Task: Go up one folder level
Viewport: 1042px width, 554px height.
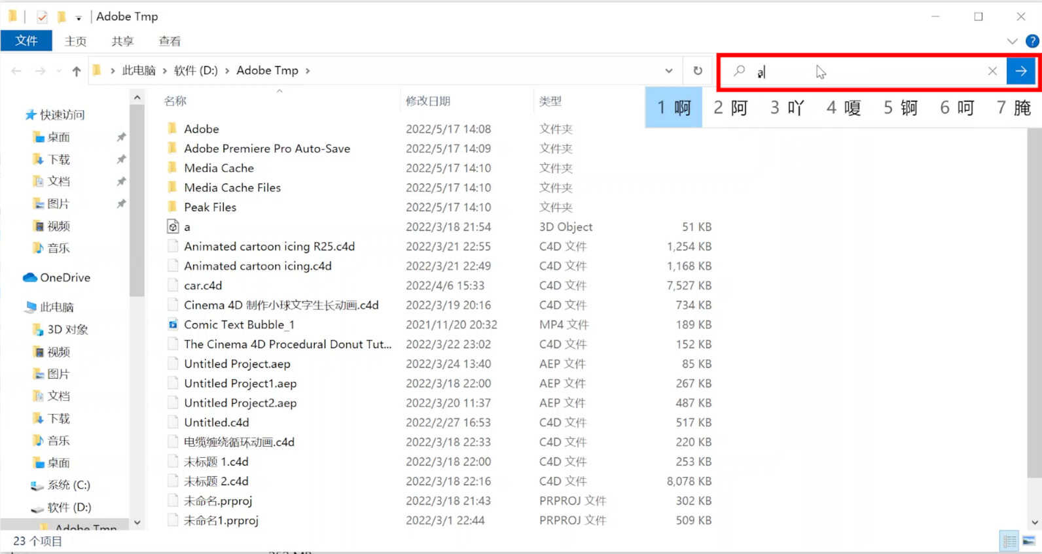Action: [77, 71]
